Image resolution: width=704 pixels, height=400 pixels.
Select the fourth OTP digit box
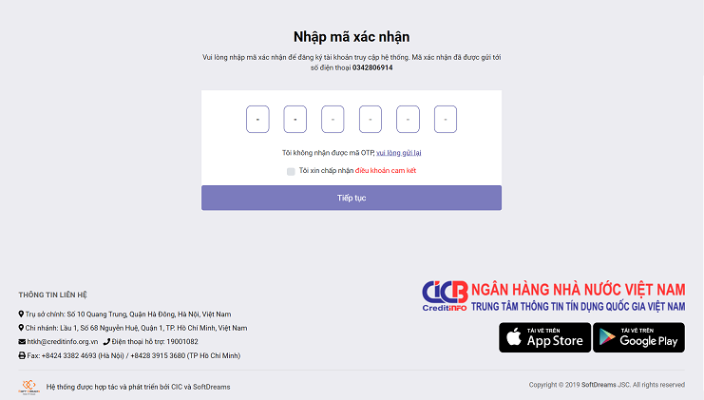pos(371,120)
